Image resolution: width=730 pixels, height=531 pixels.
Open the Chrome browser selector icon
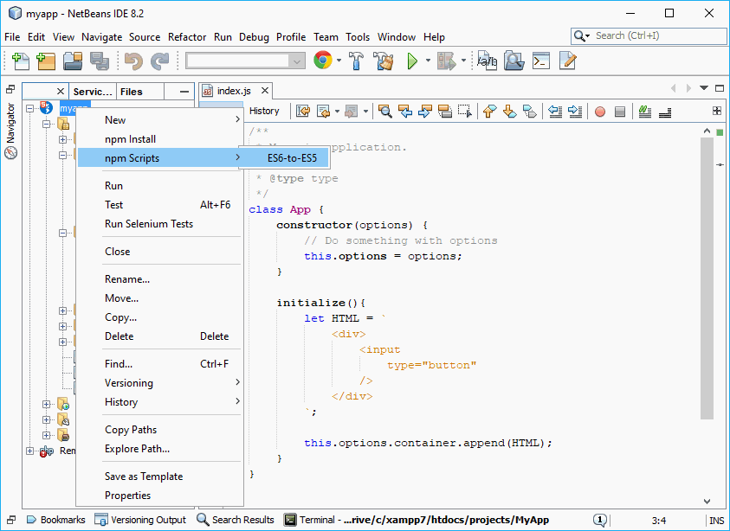321,61
